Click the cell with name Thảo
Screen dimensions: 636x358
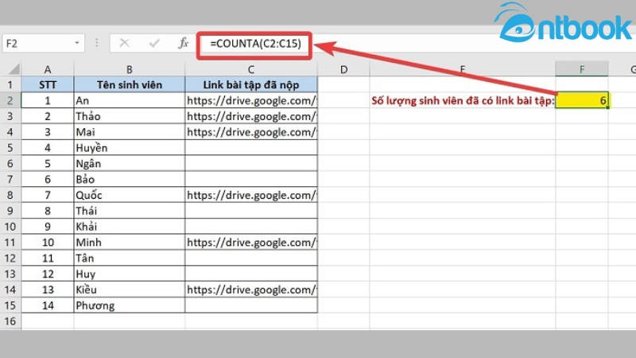click(x=130, y=116)
